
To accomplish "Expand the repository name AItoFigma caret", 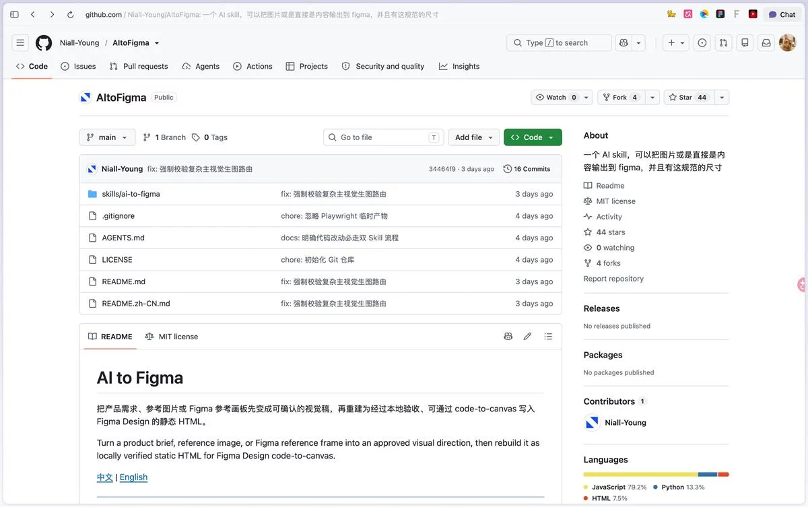I will (157, 43).
